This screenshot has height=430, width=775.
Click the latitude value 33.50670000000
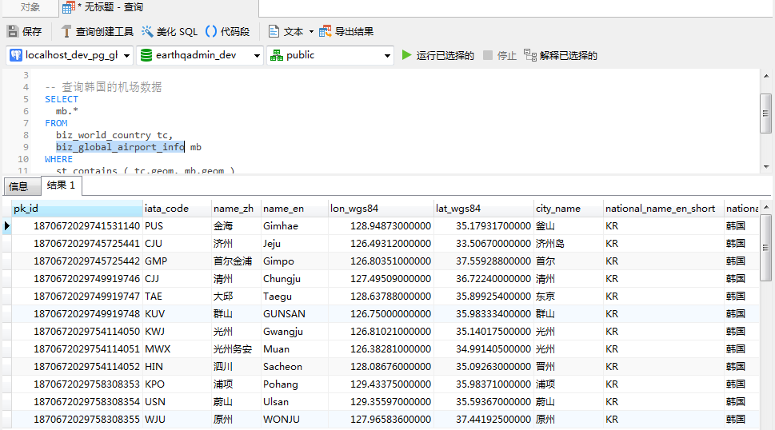pyautogui.click(x=484, y=244)
